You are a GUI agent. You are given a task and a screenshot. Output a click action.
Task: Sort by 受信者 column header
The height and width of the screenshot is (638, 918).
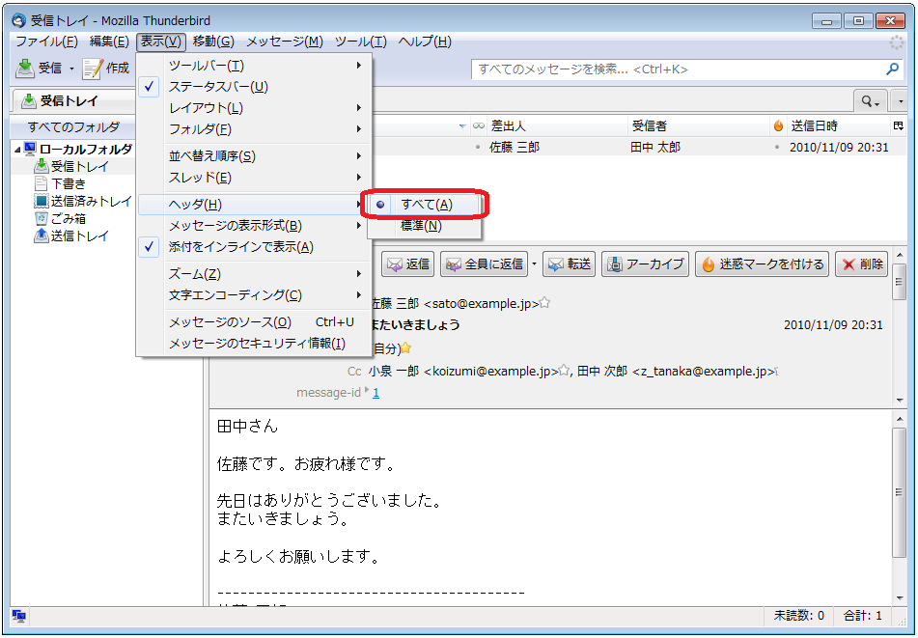(699, 125)
